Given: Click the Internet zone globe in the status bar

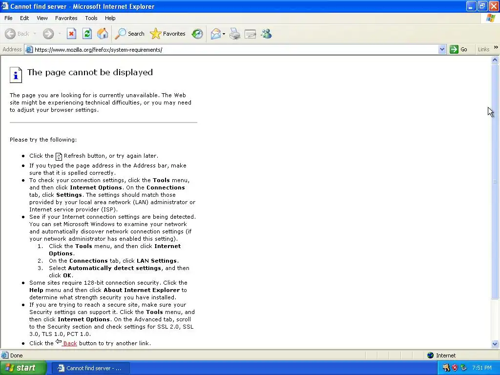Looking at the screenshot, I should tap(431, 355).
